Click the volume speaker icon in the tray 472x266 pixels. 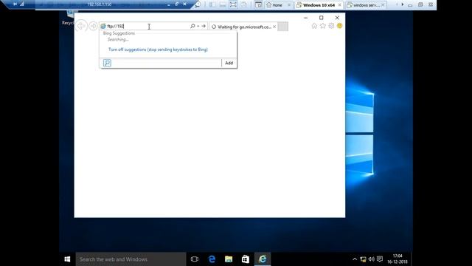click(x=372, y=259)
